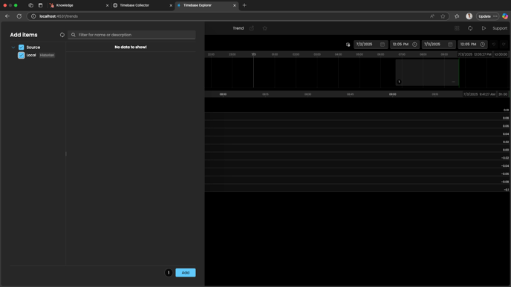The height and width of the screenshot is (287, 511).
Task: Uncheck the Local Historian checkbox
Action: pos(22,56)
